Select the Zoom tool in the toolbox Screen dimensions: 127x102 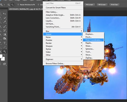click(5, 51)
